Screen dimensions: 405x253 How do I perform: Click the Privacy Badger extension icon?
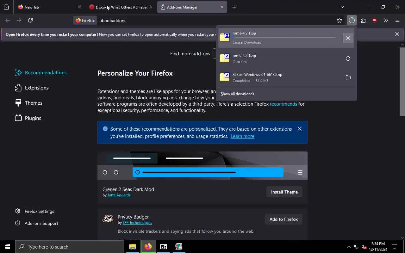tap(108, 219)
